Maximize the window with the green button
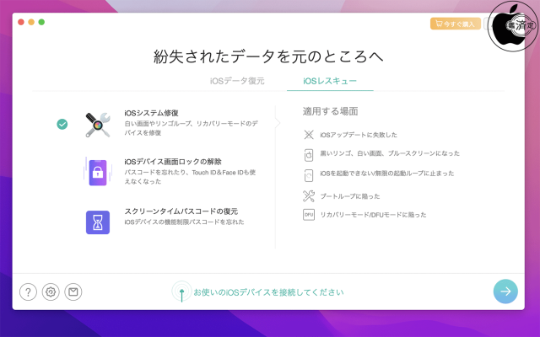Screen dimensions: 540x337 click(41, 22)
